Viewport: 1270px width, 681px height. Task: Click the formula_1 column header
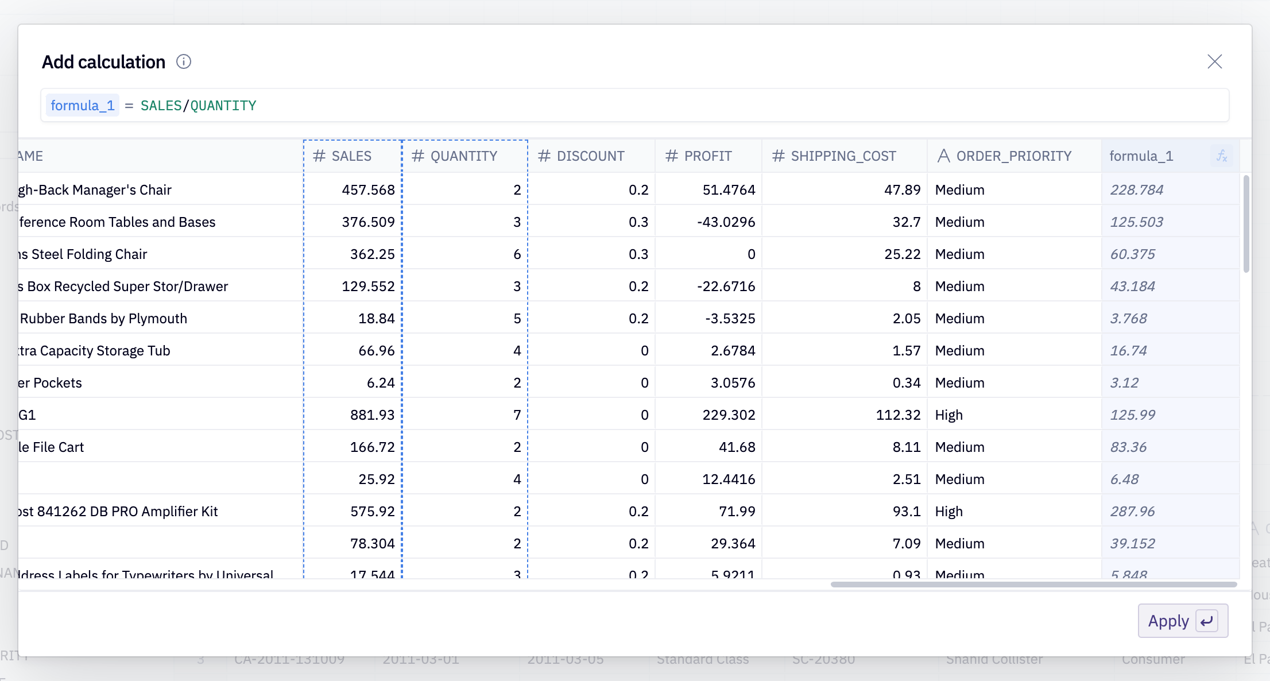(x=1141, y=156)
